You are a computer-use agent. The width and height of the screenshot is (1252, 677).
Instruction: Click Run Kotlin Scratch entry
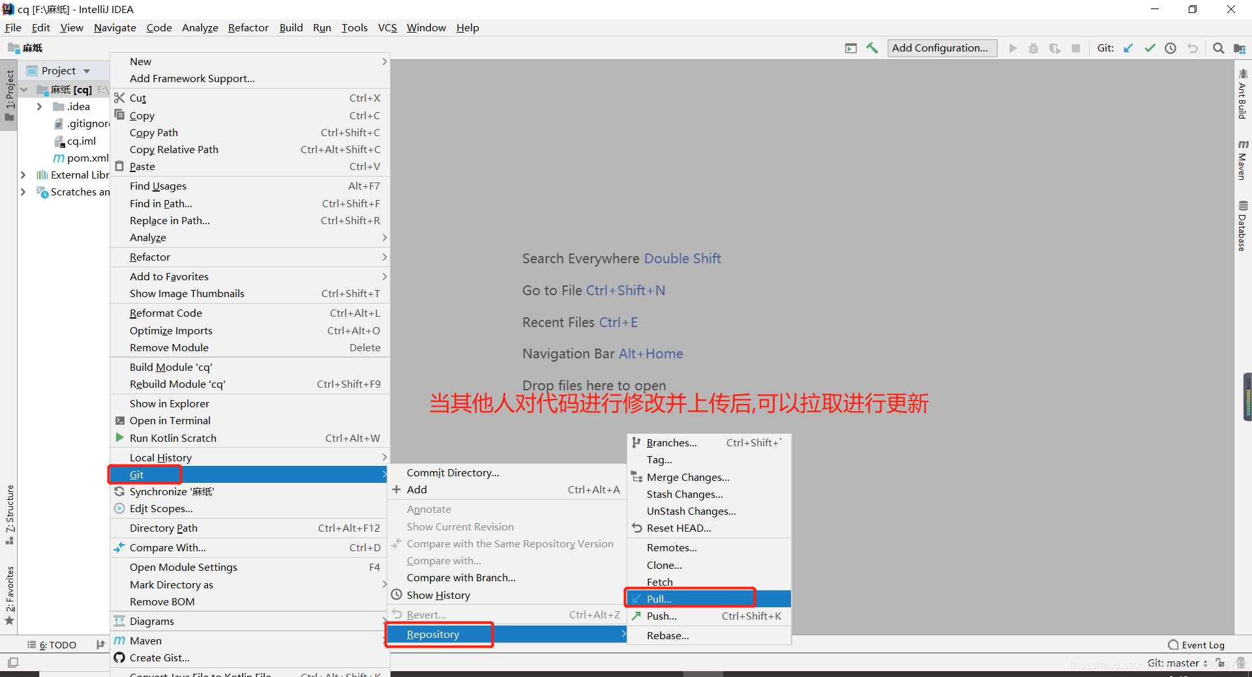coord(250,439)
